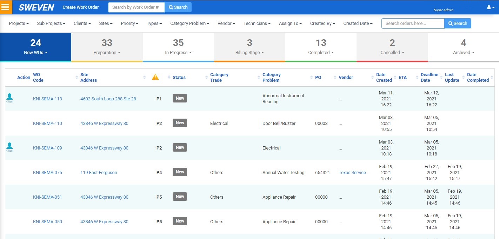499x239 pixels.
Task: Open the user account icon menu
Action: [x=491, y=7]
